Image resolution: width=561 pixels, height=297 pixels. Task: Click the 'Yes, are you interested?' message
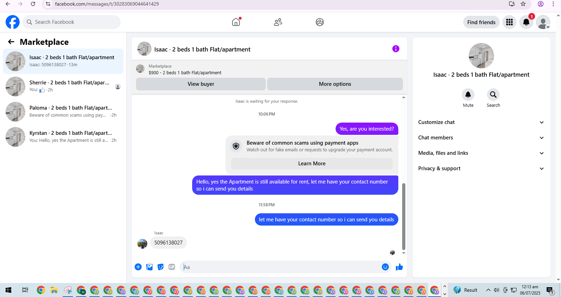click(x=367, y=129)
